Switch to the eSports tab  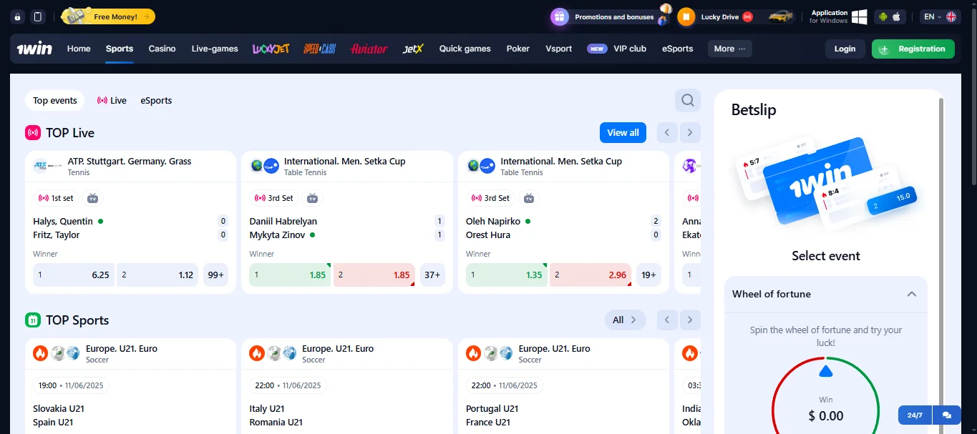pyautogui.click(x=155, y=100)
